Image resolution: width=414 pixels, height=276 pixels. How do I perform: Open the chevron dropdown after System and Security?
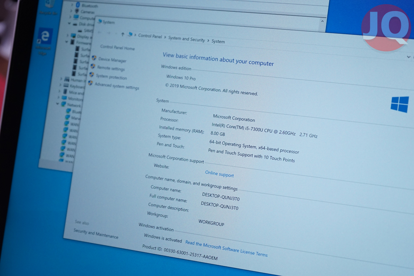tap(208, 40)
